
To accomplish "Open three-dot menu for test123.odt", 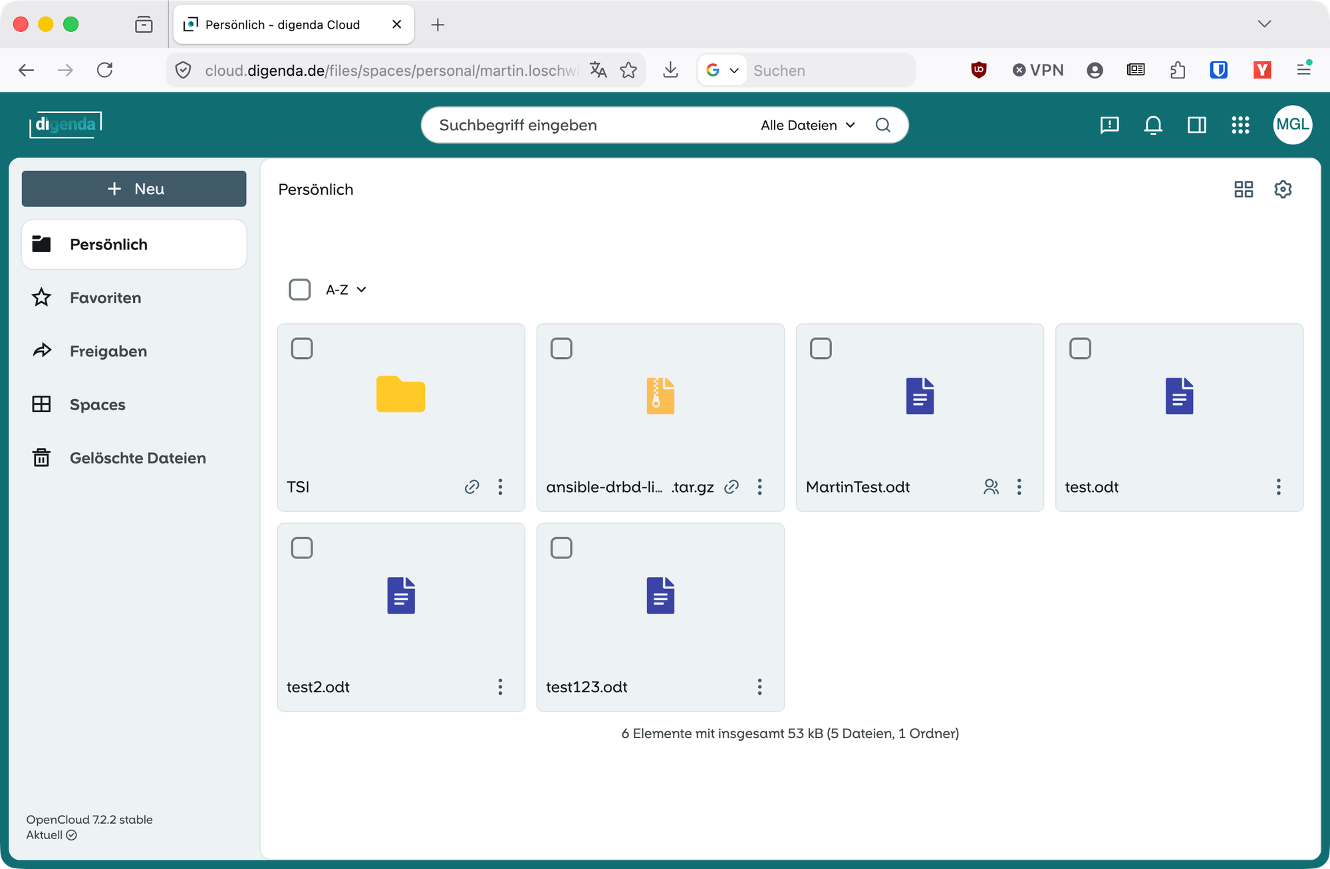I will [759, 687].
